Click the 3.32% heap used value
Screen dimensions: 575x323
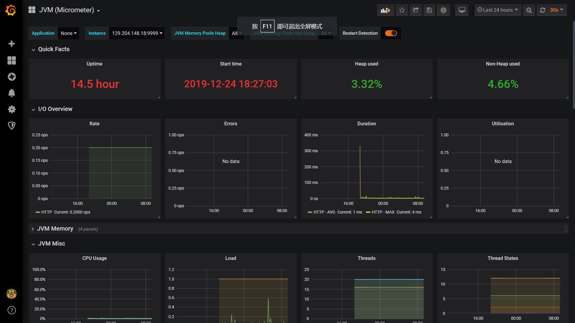[x=367, y=84]
